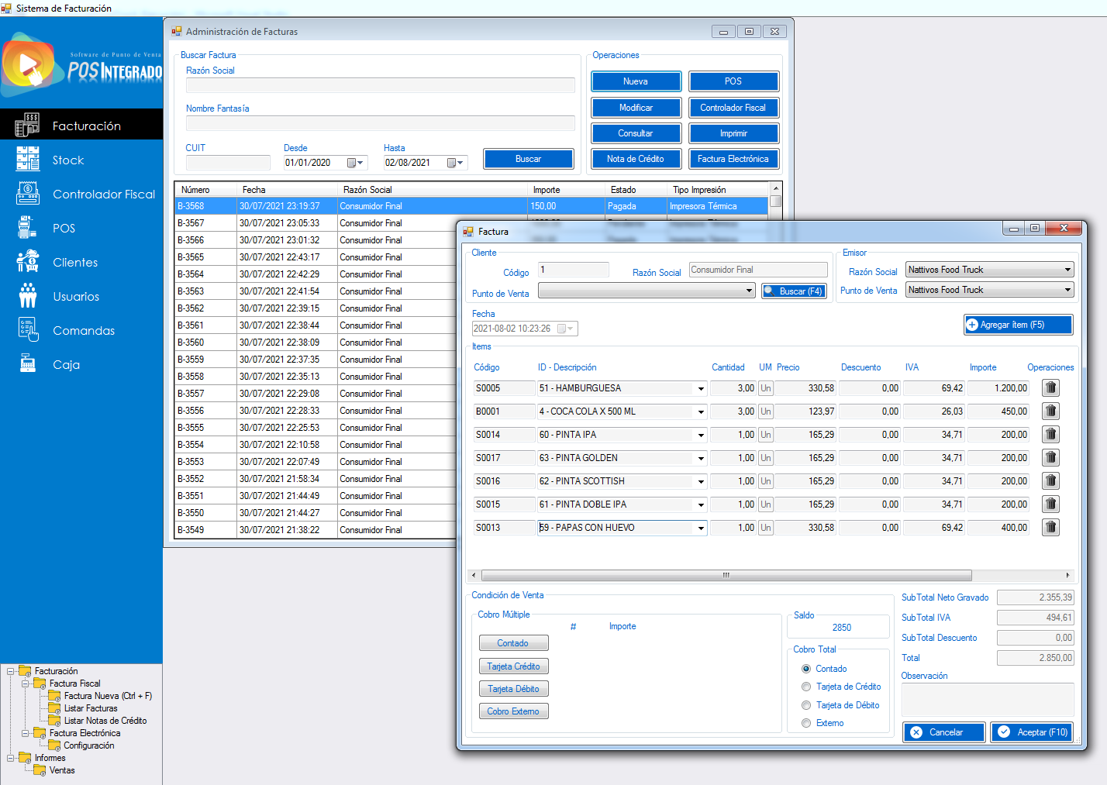Click the Items horizontal scrollbar thumb
Image resolution: width=1107 pixels, height=785 pixels.
pos(726,575)
